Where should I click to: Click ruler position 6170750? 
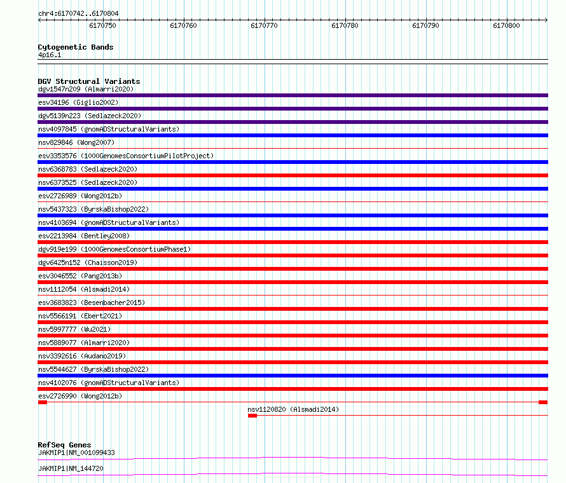click(103, 25)
